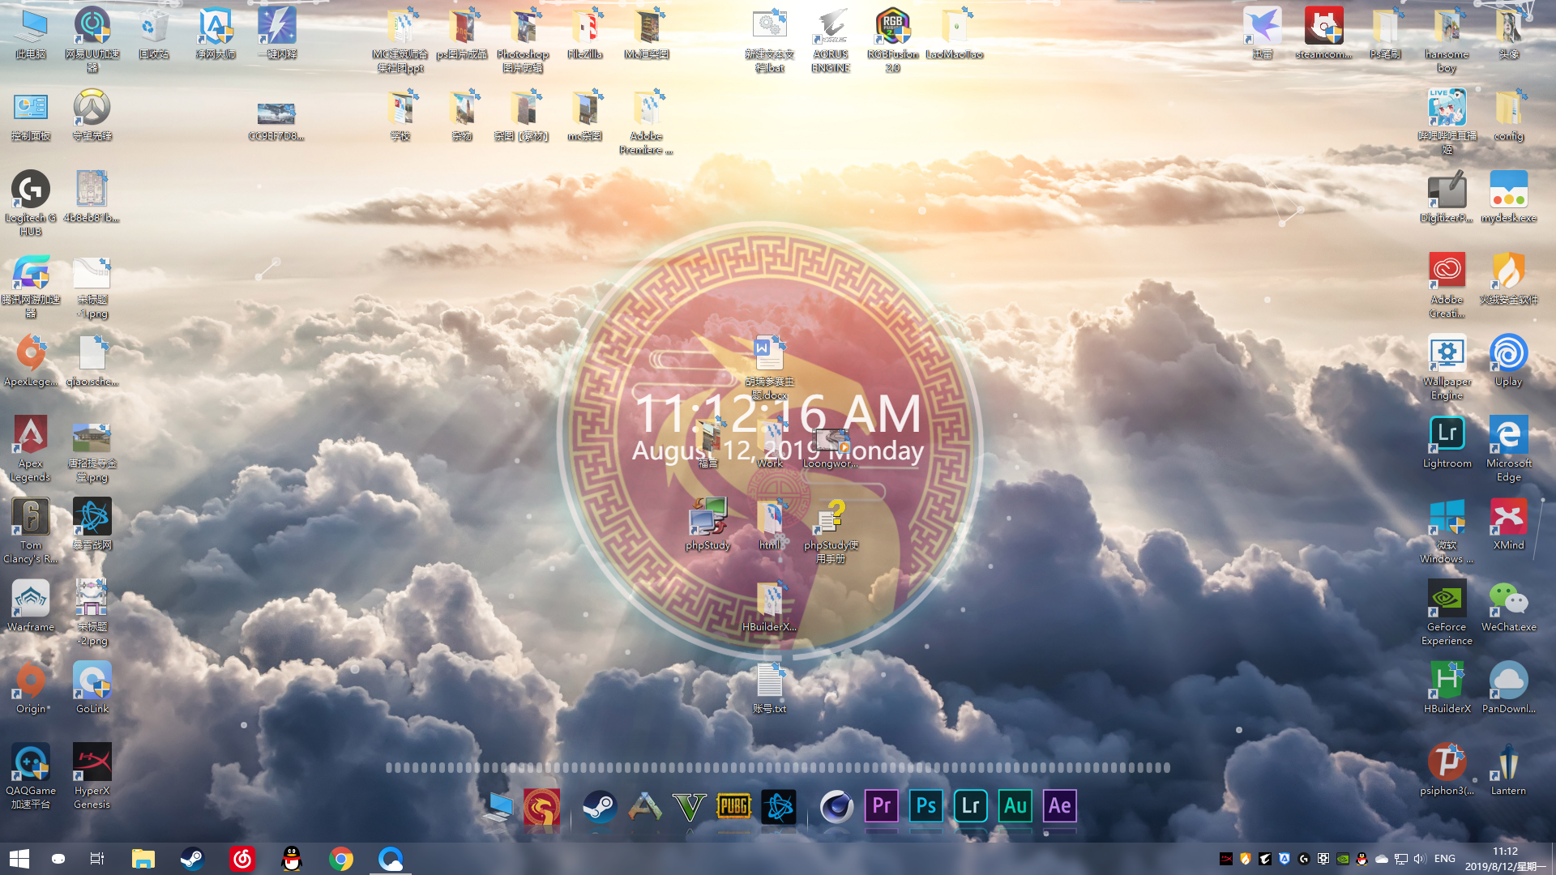Launch Premiere Pro from the dock

[881, 806]
